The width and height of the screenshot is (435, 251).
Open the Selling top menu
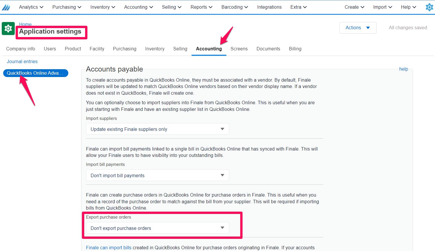[172, 7]
